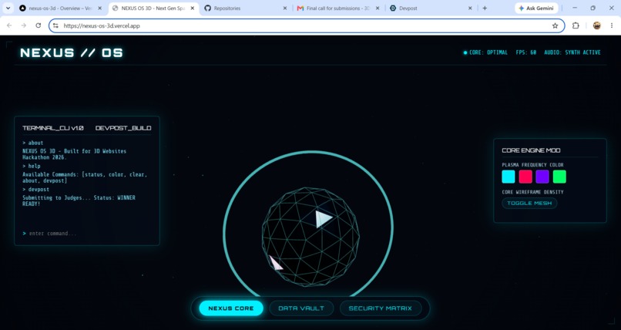Viewport: 621px width, 330px height.
Task: Click the FPS: 60 status text
Action: (526, 52)
